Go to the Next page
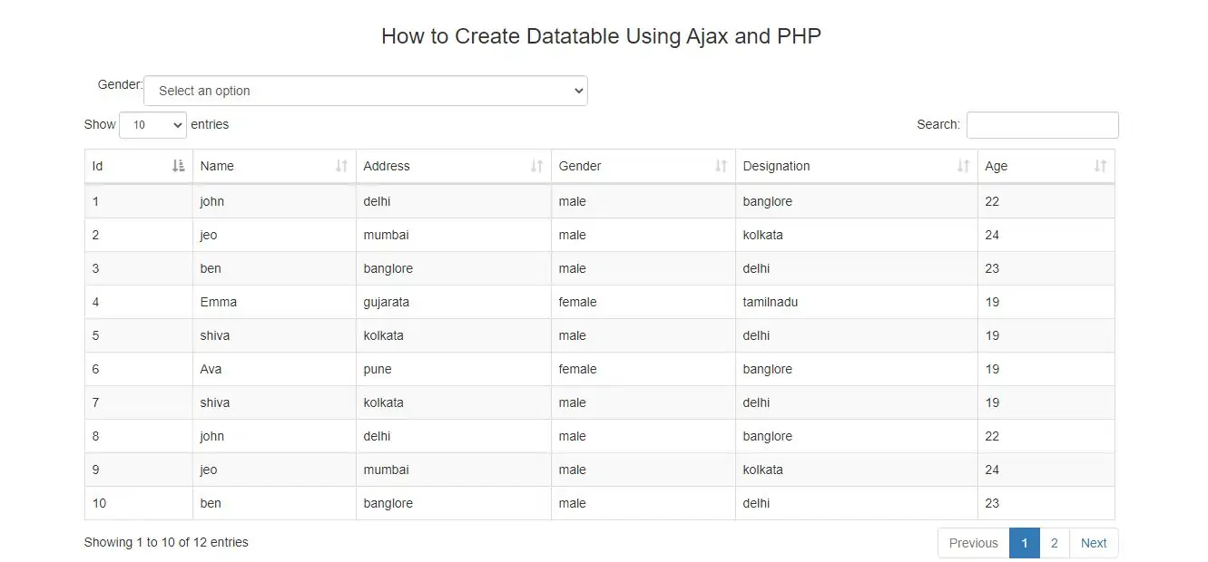 (x=1094, y=543)
